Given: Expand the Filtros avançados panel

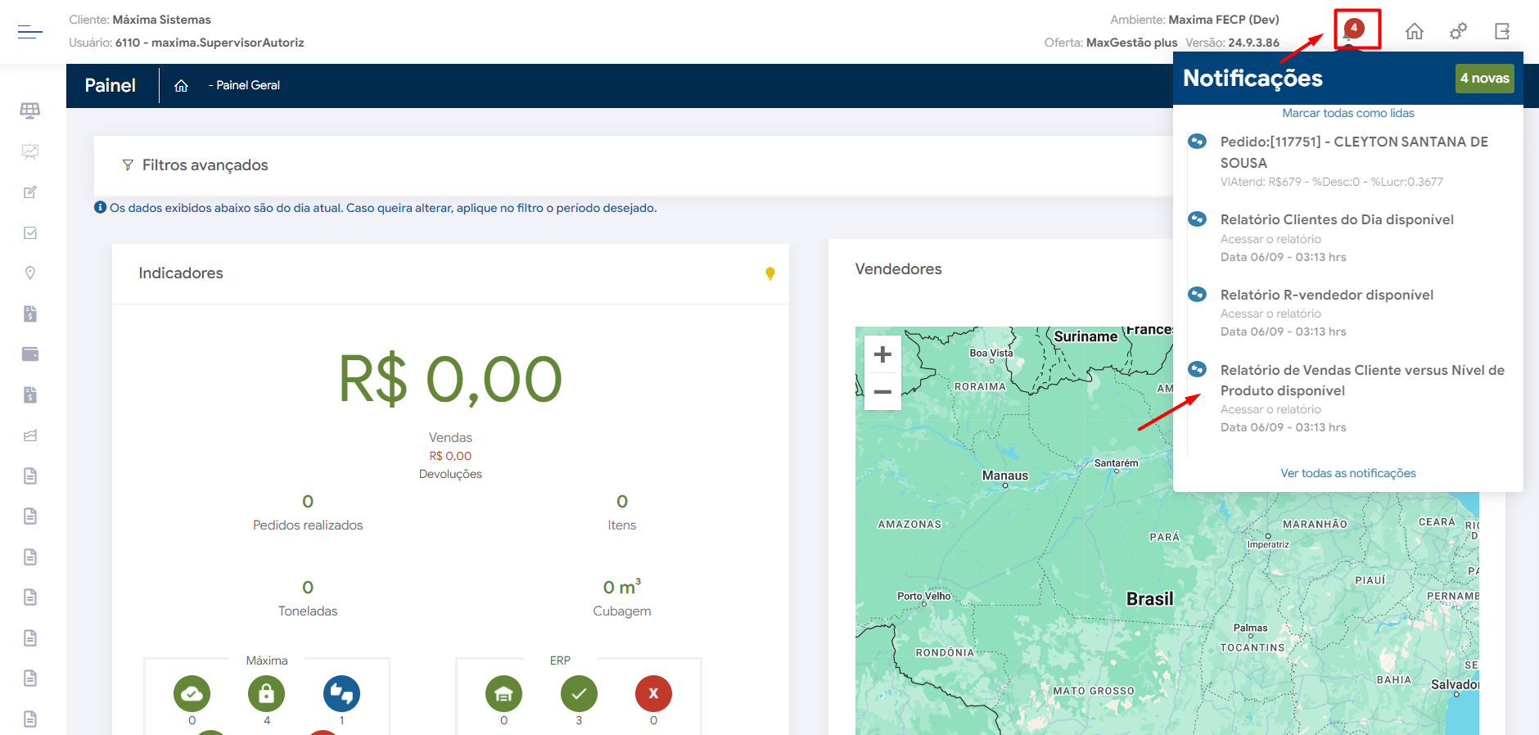Looking at the screenshot, I should [x=205, y=165].
